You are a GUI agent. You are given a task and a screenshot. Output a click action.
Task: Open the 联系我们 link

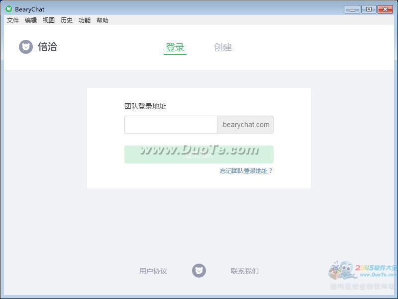(x=245, y=271)
